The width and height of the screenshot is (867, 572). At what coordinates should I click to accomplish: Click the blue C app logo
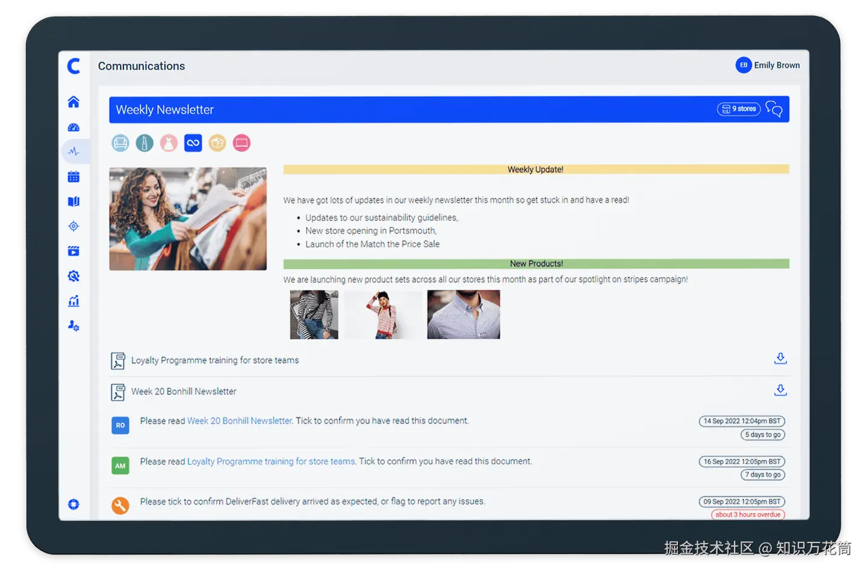click(x=74, y=66)
